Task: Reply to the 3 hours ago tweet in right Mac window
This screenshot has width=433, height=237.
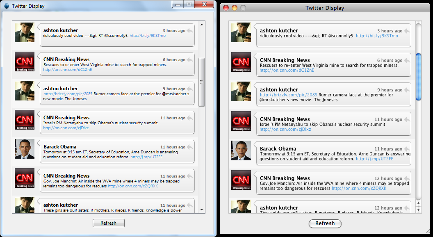Action: point(406,31)
